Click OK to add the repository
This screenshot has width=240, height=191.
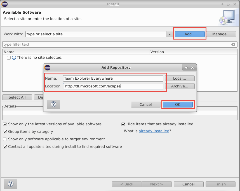pyautogui.click(x=178, y=104)
